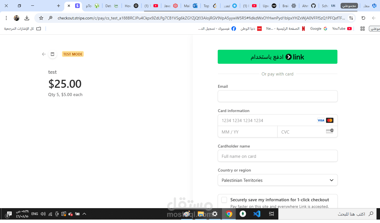
Task: Open a new browser tab
Action: tap(59, 6)
